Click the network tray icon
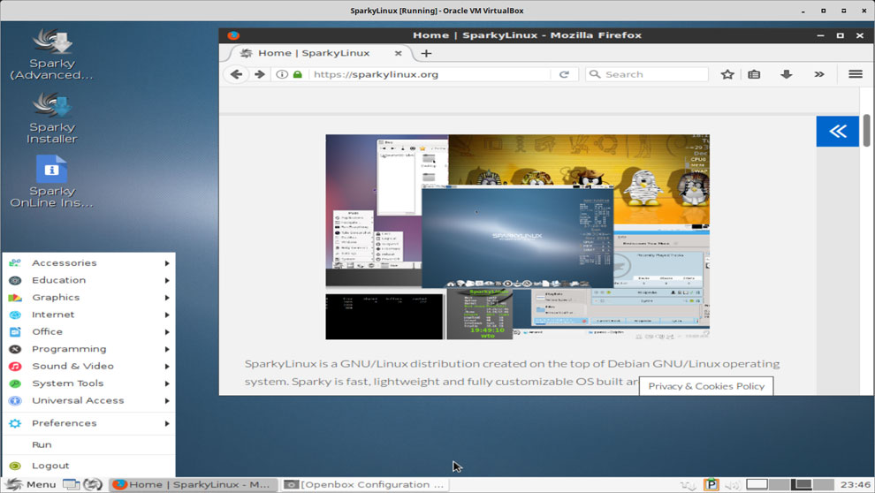 click(688, 485)
